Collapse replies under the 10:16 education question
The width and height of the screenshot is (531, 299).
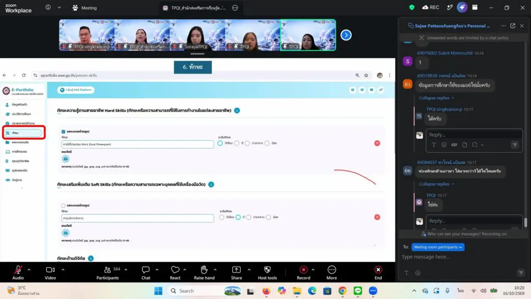coord(437,98)
